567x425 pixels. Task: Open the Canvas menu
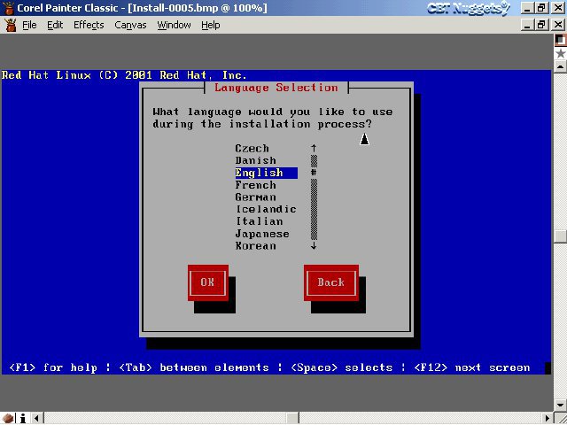pos(130,25)
